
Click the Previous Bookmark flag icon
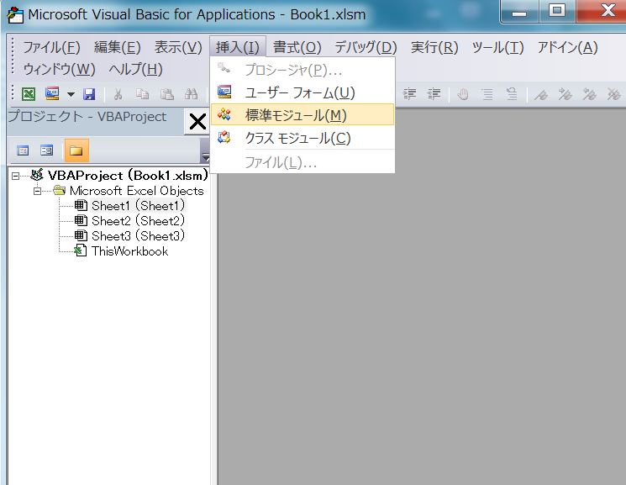click(589, 94)
